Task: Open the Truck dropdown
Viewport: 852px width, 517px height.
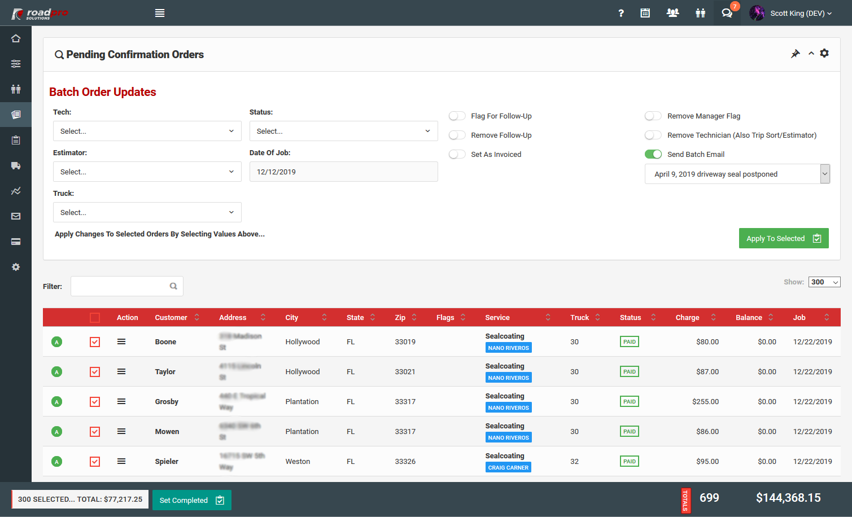Action: [147, 212]
